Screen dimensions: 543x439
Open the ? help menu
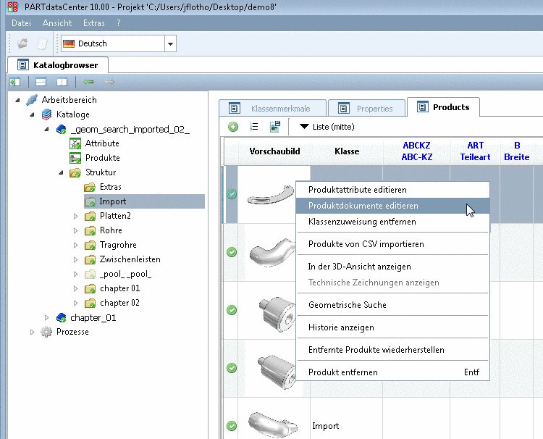point(119,23)
